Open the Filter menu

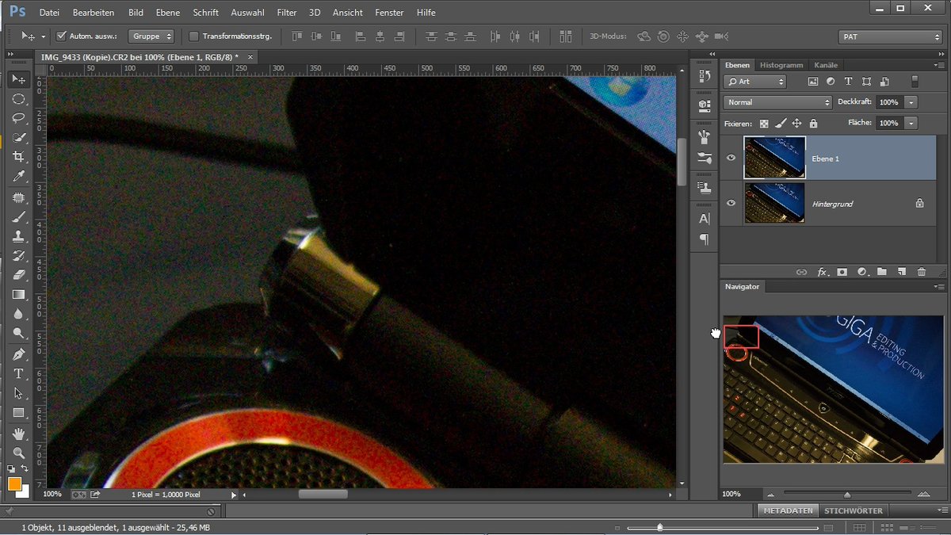286,12
